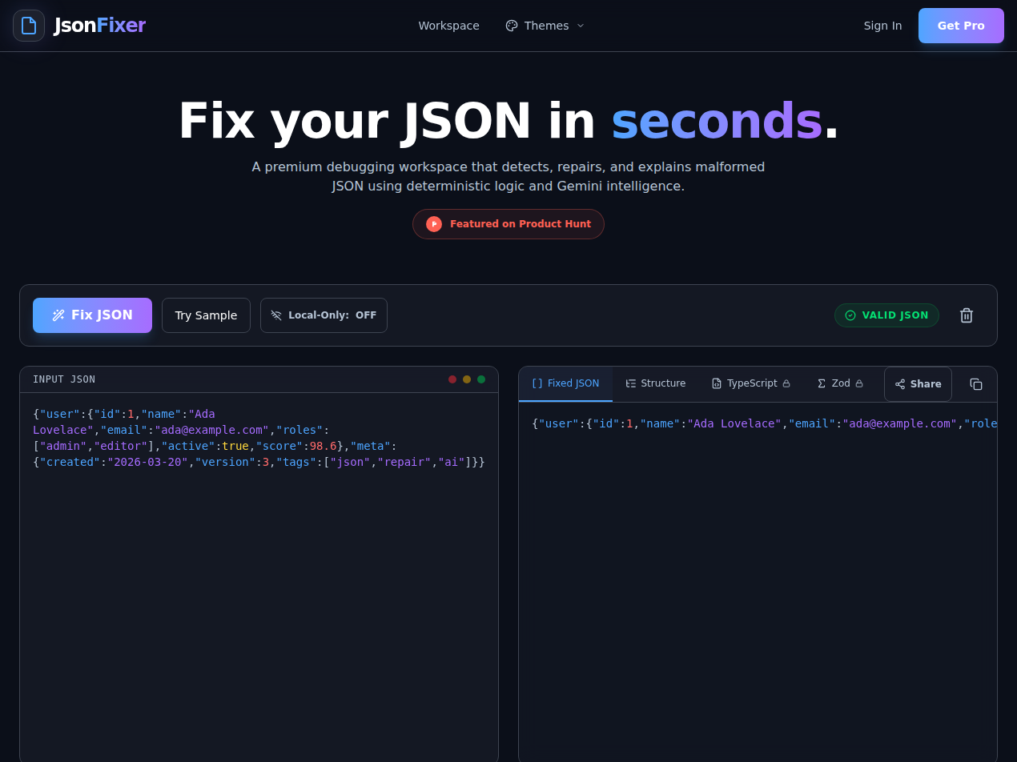
Task: Click inside the INPUT JSON editor area
Action: coord(256,560)
